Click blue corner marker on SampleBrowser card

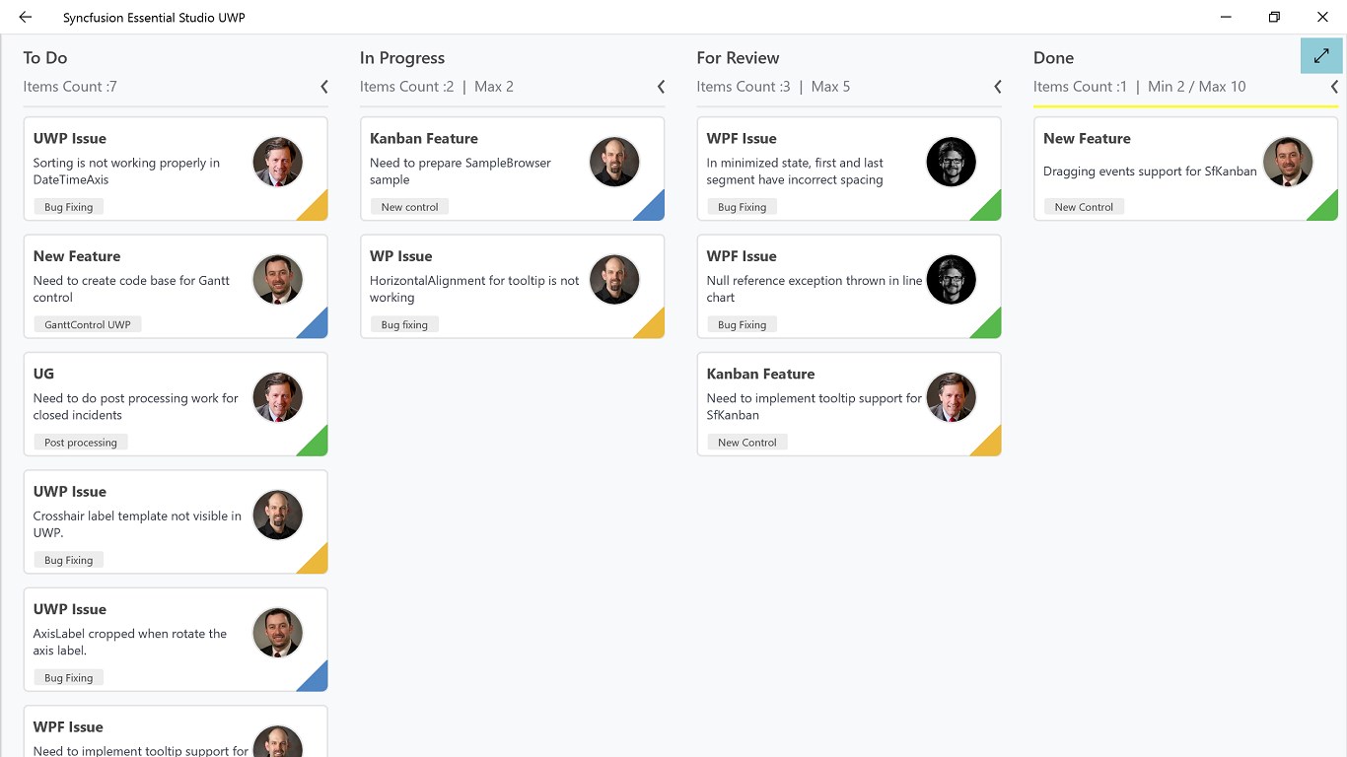point(654,210)
